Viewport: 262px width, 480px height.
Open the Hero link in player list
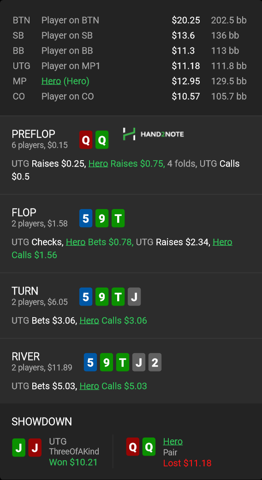(x=51, y=81)
